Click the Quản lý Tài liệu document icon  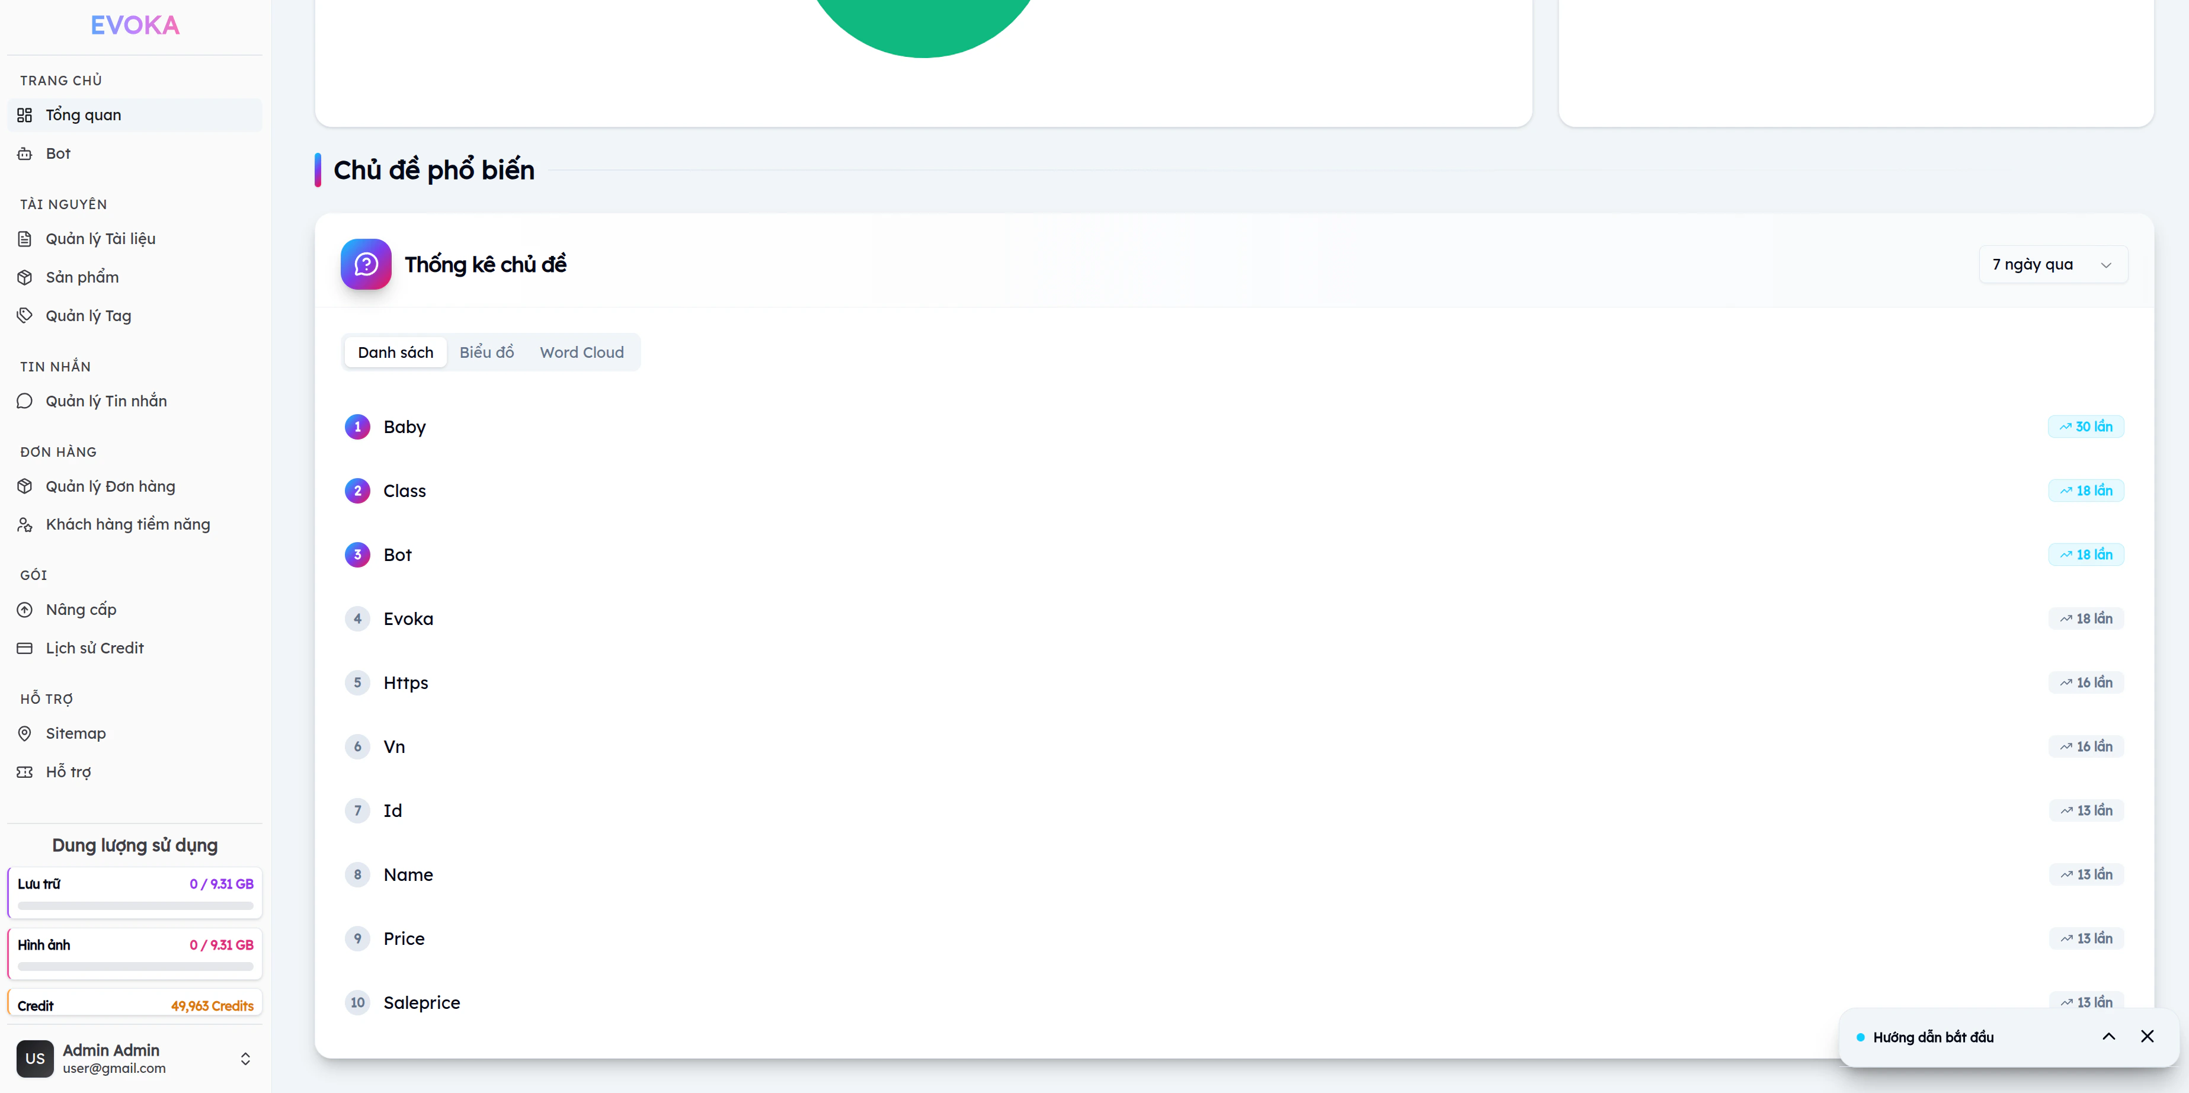click(x=25, y=239)
